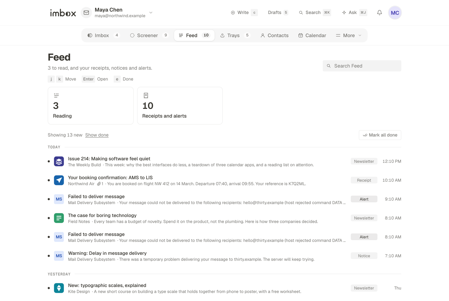The width and height of the screenshot is (449, 301).
Task: Open Failed to deliver message at 9:10 AM
Action: [x=224, y=199]
